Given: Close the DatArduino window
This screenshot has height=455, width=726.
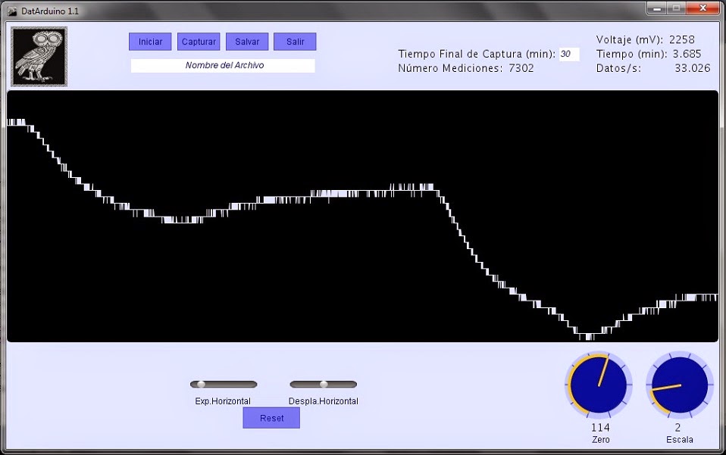Looking at the screenshot, I should click(703, 8).
